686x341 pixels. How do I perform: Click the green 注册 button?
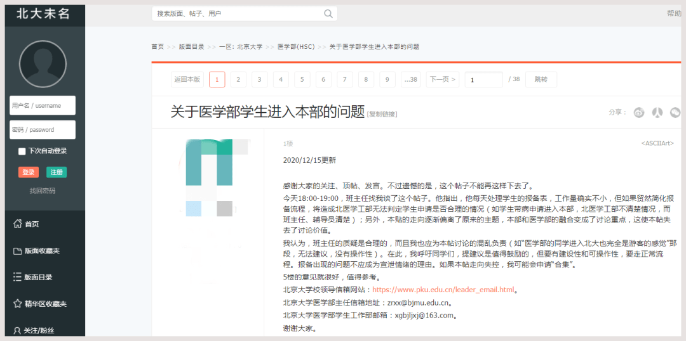57,172
